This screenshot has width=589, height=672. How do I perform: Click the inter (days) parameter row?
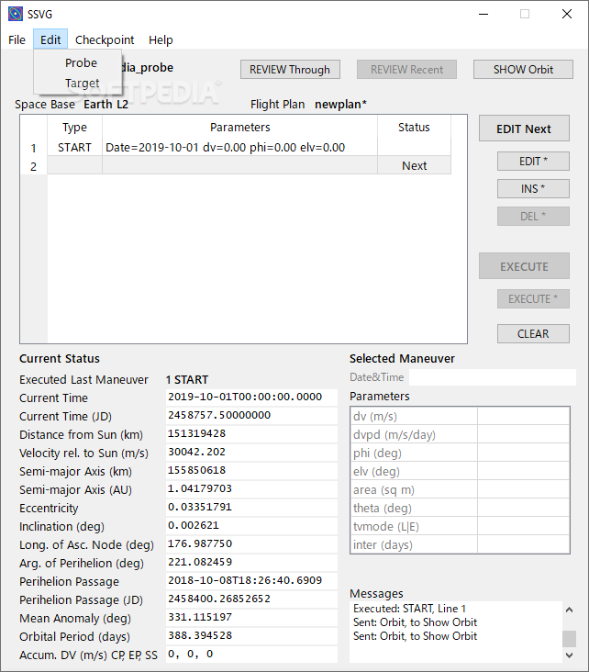[x=460, y=544]
